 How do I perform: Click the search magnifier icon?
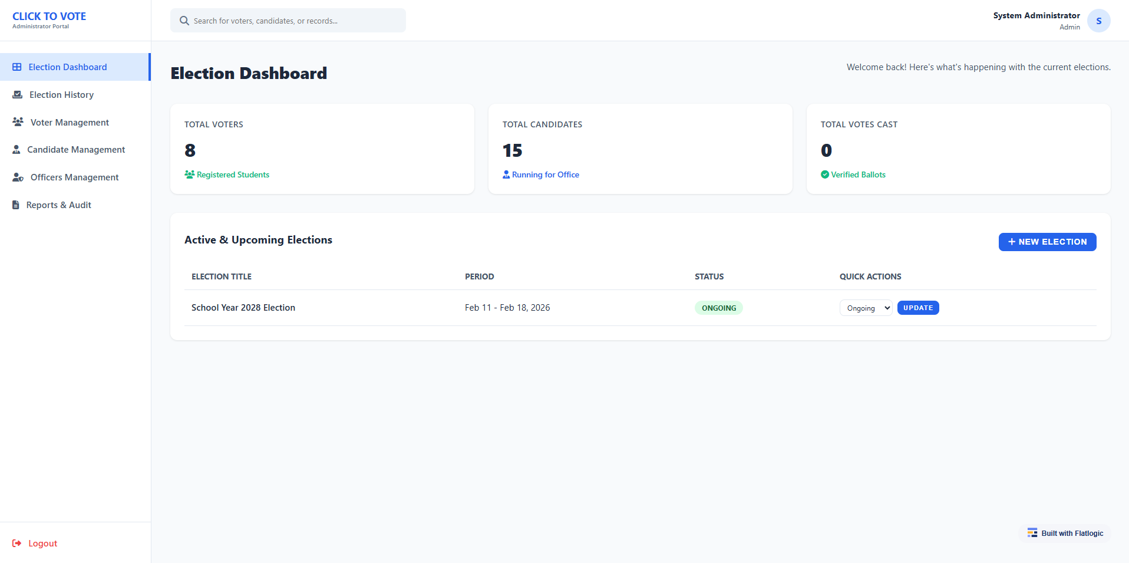(184, 21)
